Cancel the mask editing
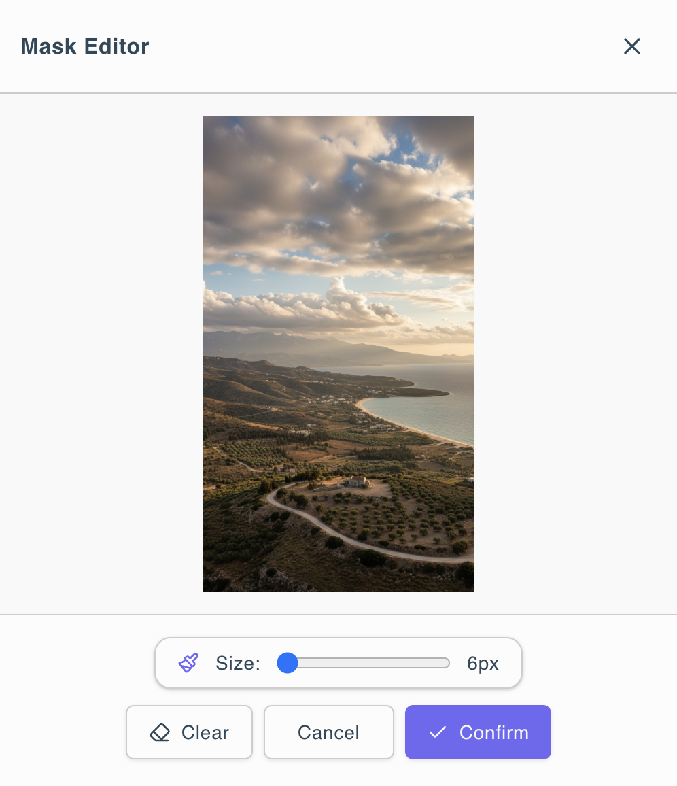The width and height of the screenshot is (677, 786). click(328, 732)
